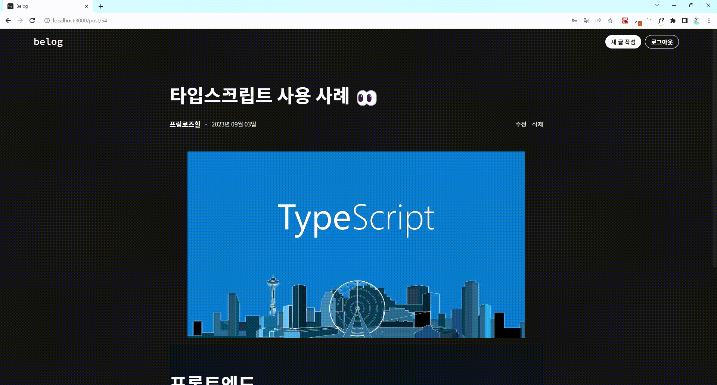This screenshot has height=385, width=717.
Task: Click the author name 프림로즈힐
Action: 185,124
